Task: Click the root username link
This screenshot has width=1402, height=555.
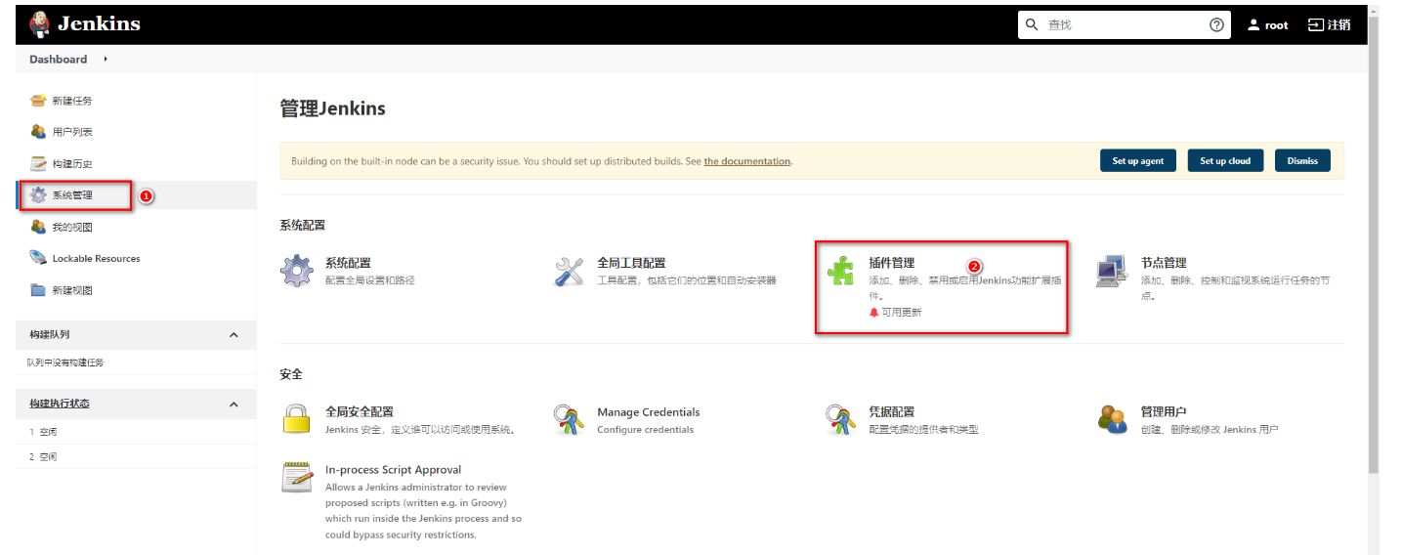Action: [1276, 25]
